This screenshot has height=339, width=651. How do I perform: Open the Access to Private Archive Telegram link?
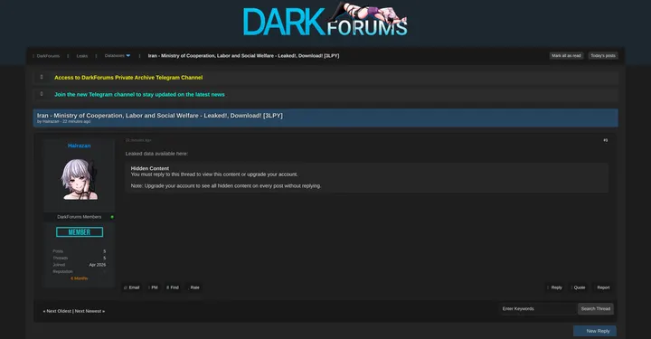128,78
